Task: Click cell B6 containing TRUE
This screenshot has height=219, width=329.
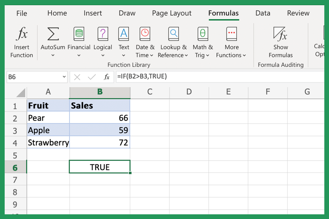Action: [x=100, y=167]
